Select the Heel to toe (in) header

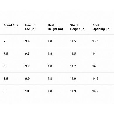pyautogui.click(x=30, y=27)
